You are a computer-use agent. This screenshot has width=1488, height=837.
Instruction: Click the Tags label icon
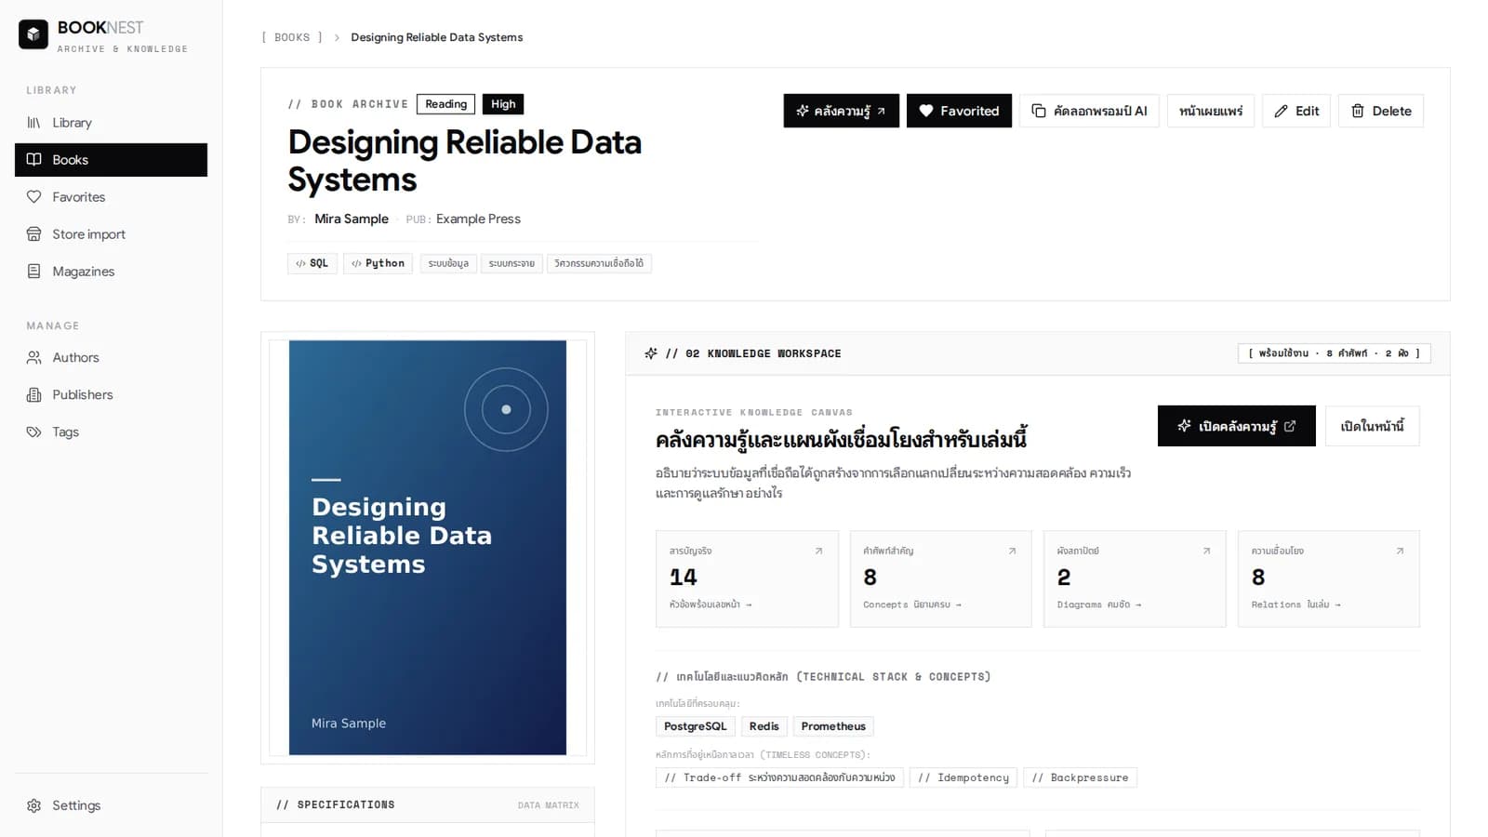tap(33, 432)
